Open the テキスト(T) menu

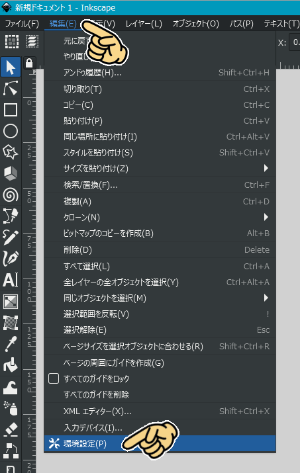[x=281, y=24]
